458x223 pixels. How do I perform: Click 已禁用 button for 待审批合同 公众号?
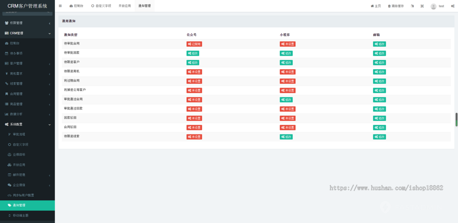point(194,44)
